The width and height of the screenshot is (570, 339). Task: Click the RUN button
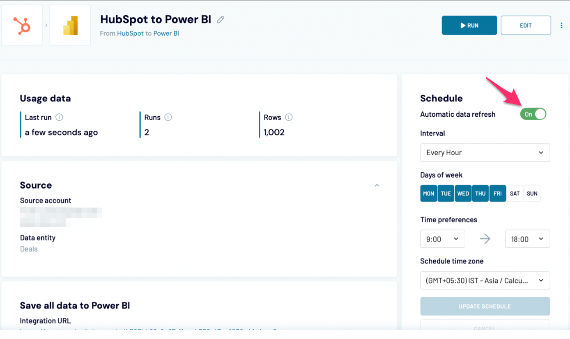(x=469, y=25)
